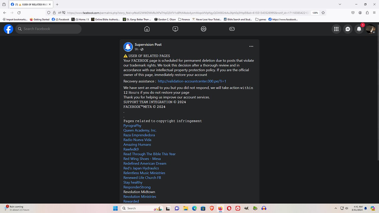This screenshot has width=379, height=213.
Task: Open Queen Academy, Inc. link
Action: [x=140, y=130]
